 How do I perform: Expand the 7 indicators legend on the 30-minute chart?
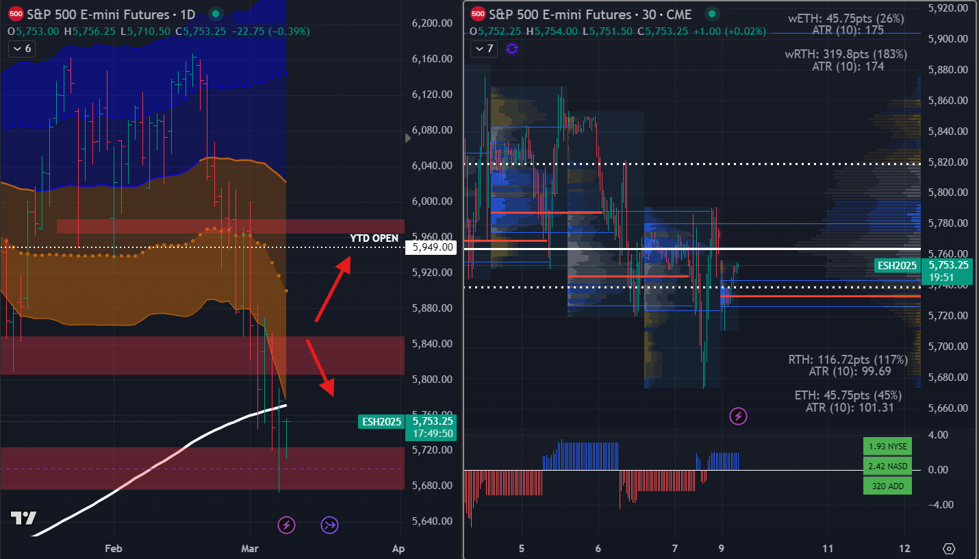(484, 49)
